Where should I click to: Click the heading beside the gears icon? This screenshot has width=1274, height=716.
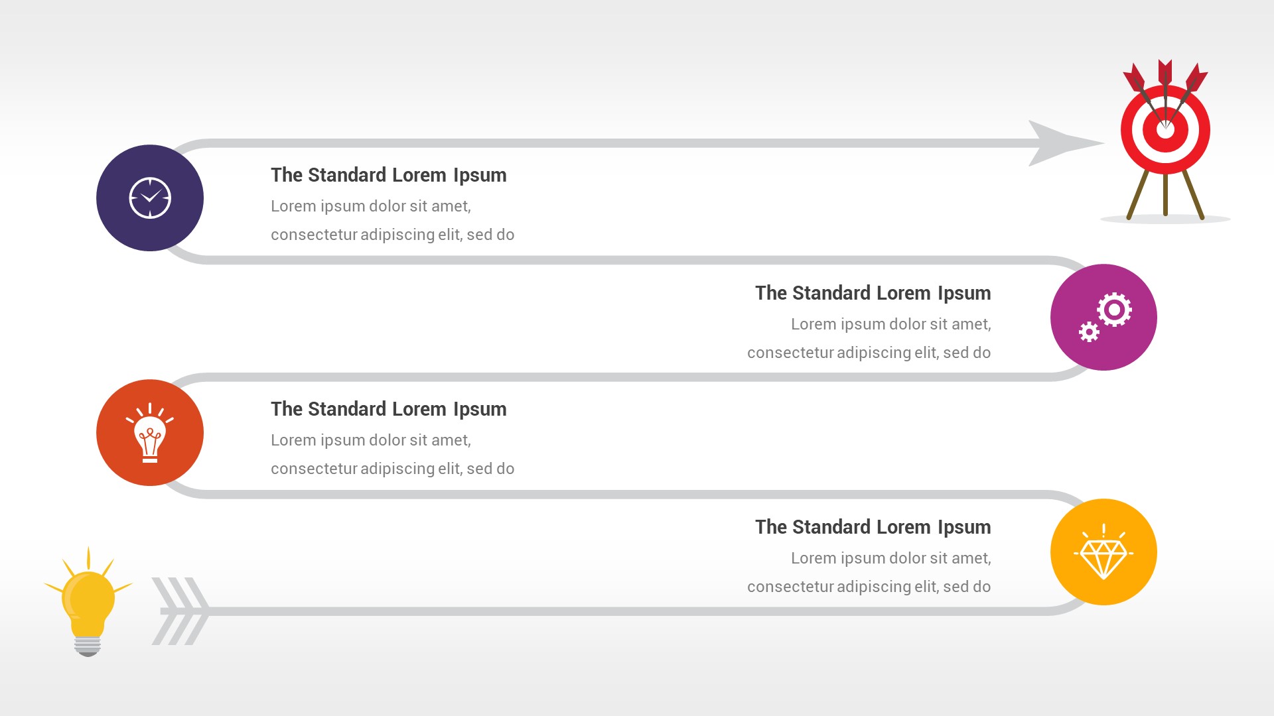[873, 293]
